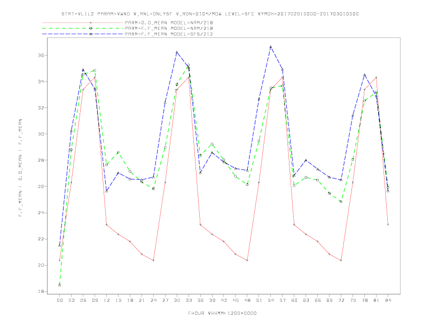Click the blue GFS triangle marker at hour 63
Image resolution: width=423 pixels, height=327 pixels.
pyautogui.click(x=306, y=160)
